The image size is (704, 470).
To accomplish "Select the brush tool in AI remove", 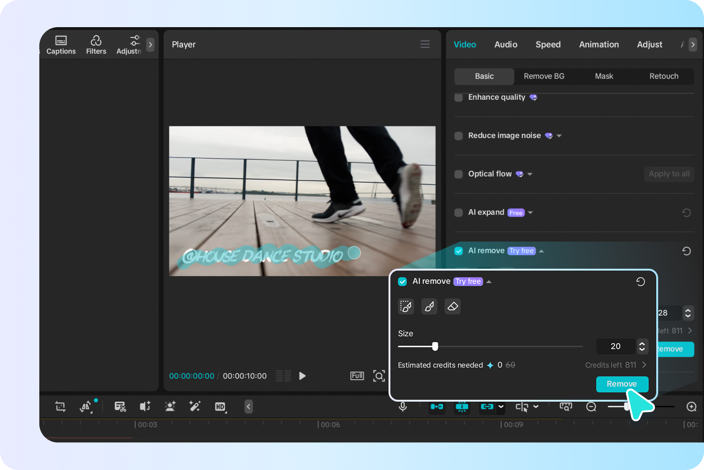I will tap(429, 307).
